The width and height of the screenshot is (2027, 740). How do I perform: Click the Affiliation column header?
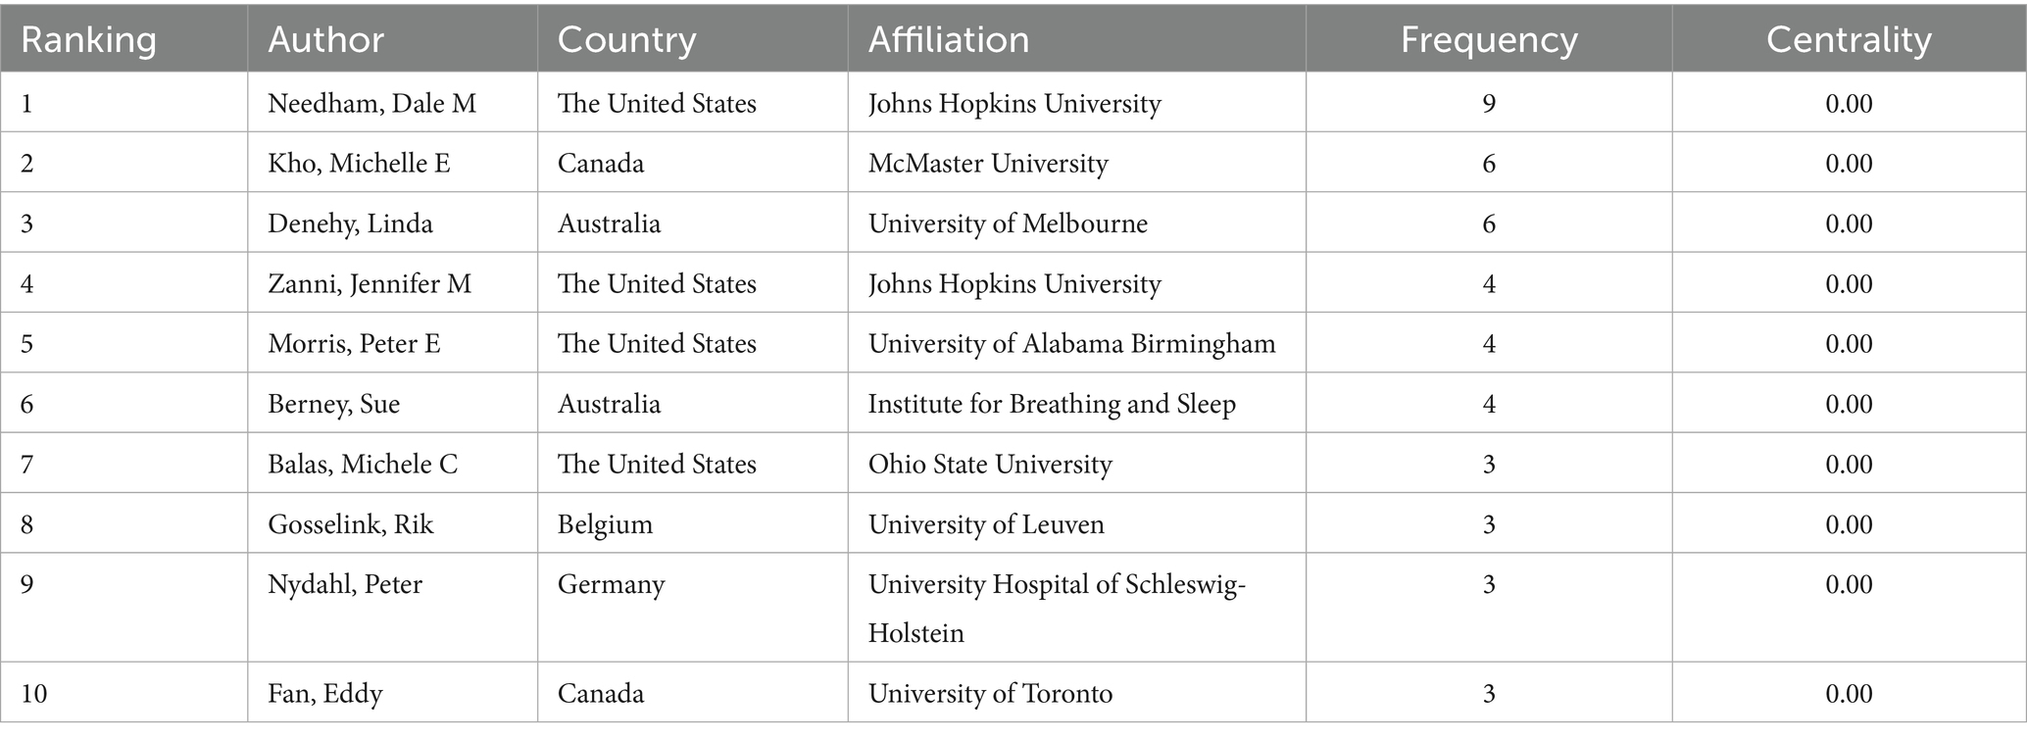(948, 40)
